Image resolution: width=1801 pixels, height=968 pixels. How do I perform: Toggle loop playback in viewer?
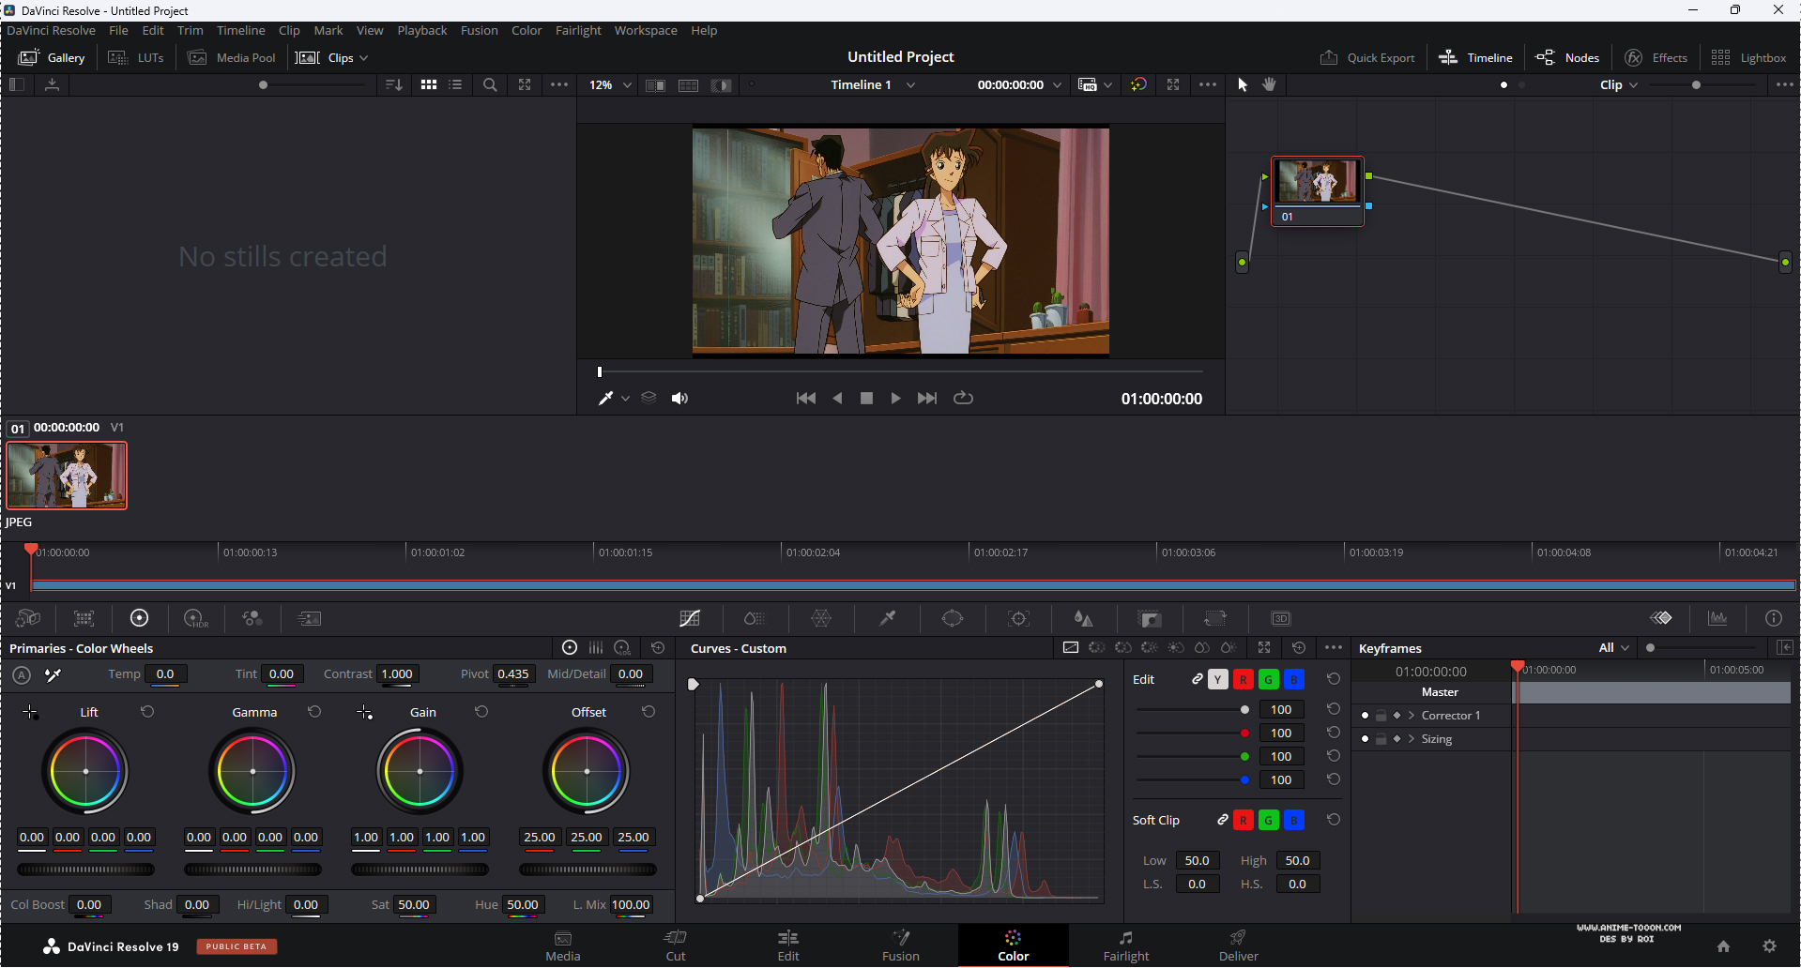[x=963, y=399]
